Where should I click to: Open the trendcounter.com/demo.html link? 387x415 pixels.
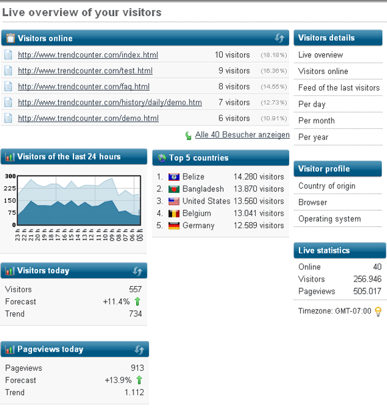[89, 118]
